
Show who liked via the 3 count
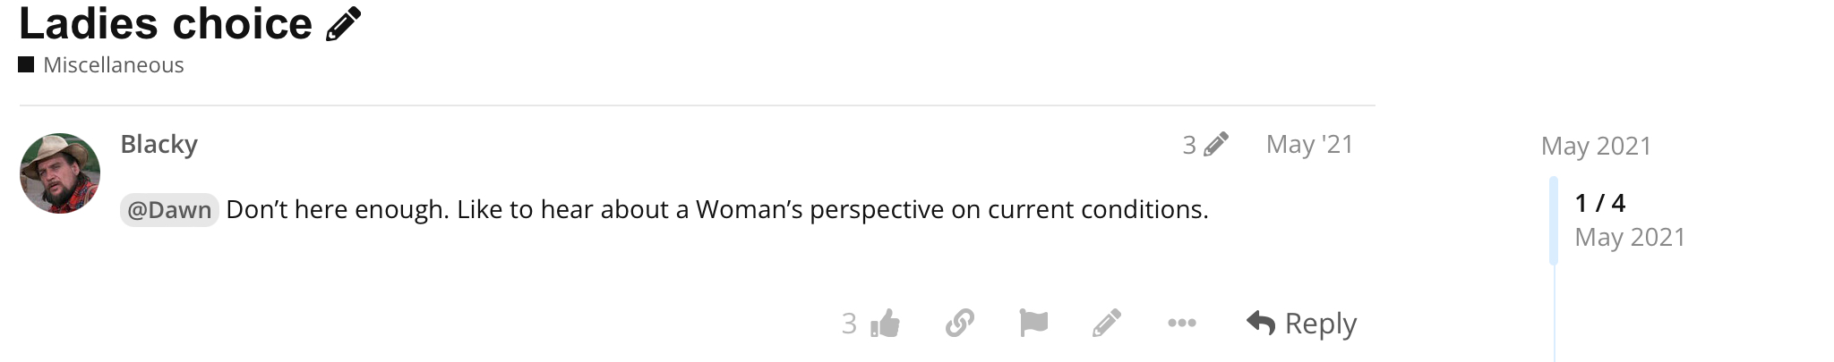(x=849, y=323)
